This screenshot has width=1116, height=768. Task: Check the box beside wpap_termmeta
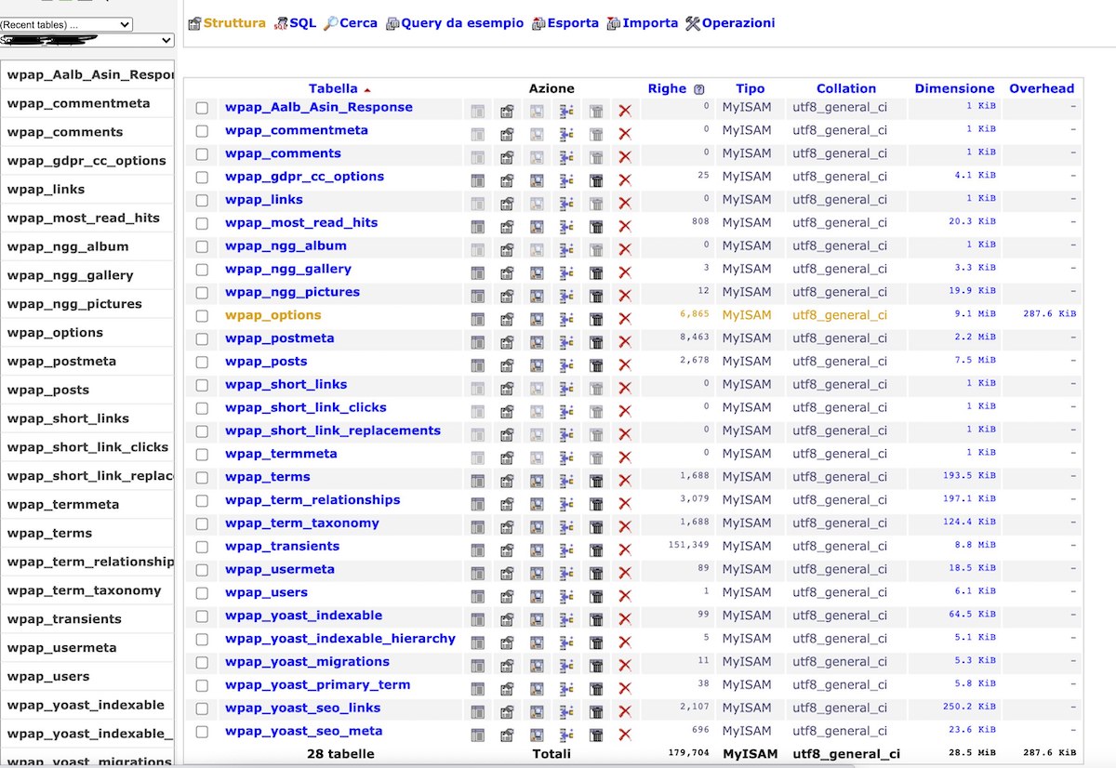(x=202, y=455)
